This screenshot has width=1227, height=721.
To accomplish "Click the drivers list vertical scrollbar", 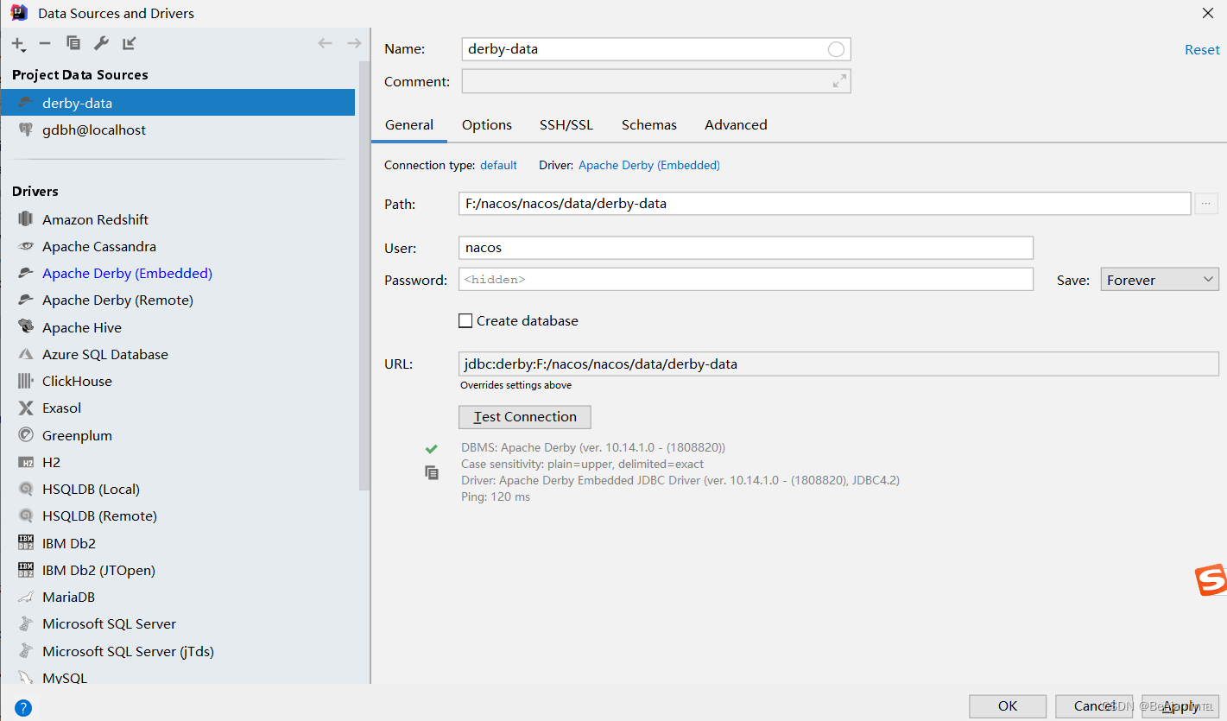I will tap(364, 276).
